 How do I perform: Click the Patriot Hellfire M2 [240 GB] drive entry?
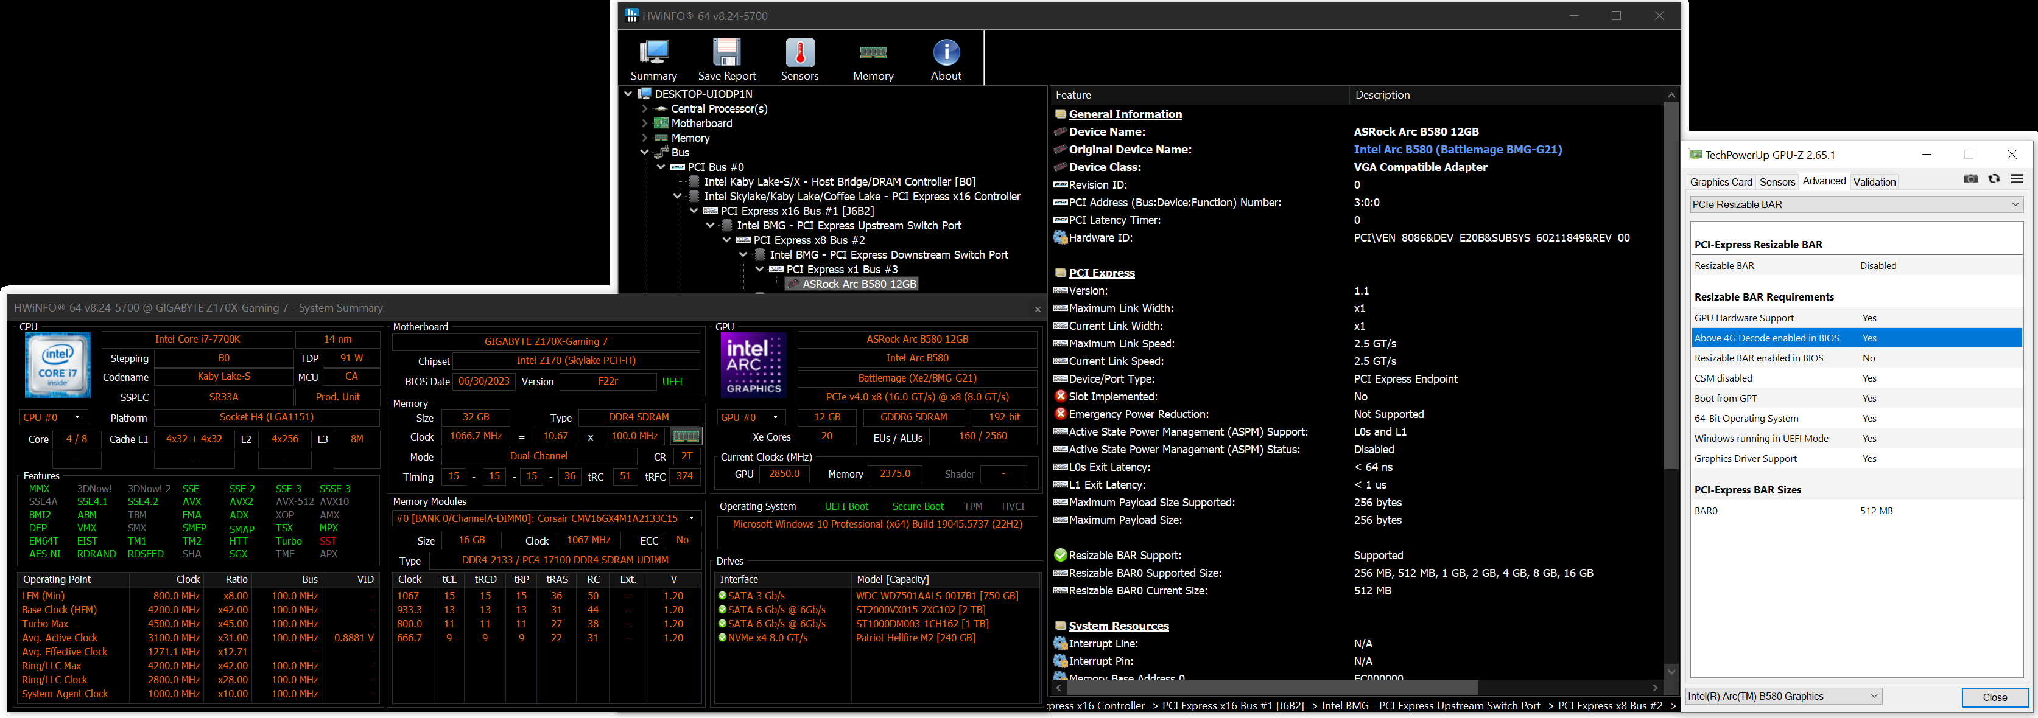pyautogui.click(x=915, y=637)
